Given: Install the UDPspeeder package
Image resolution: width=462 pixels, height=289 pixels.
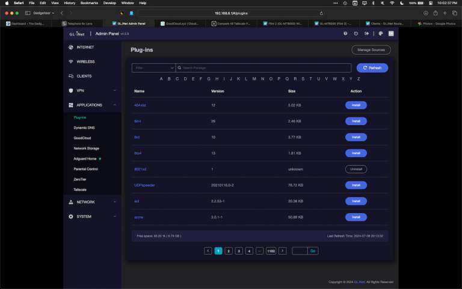Looking at the screenshot, I should (356, 185).
